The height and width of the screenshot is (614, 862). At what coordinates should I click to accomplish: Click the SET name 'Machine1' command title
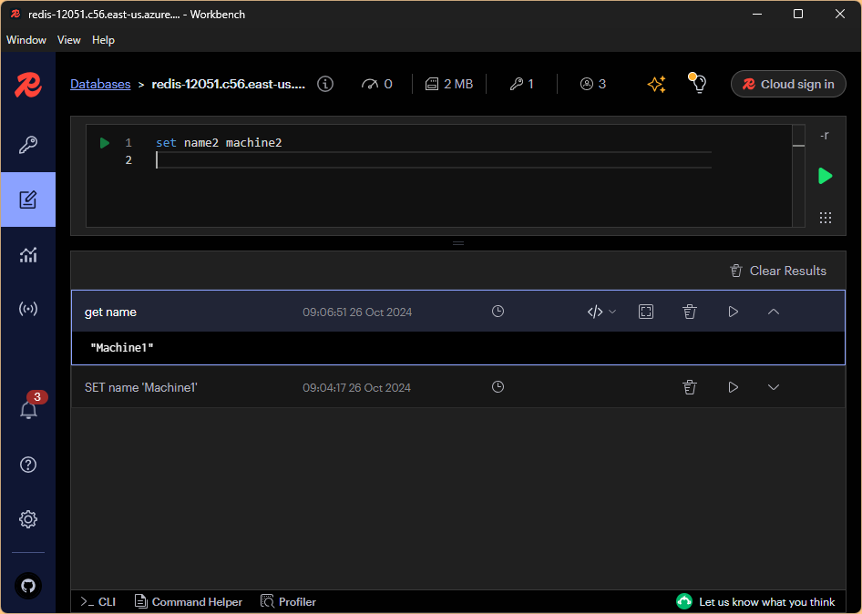(x=140, y=387)
